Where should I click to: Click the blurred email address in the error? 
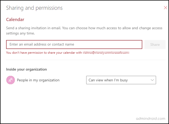click(106, 53)
